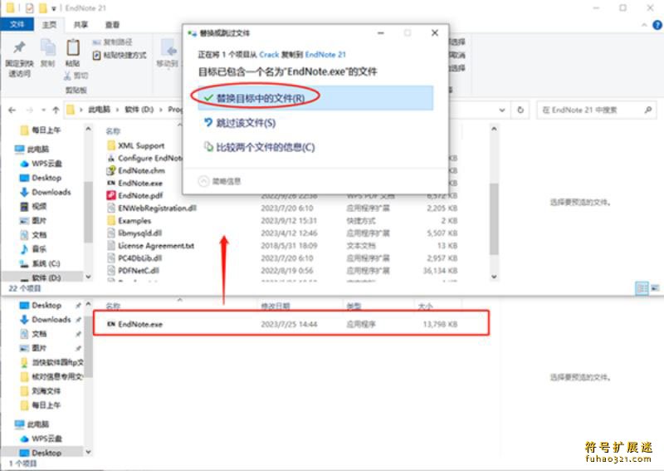The image size is (664, 471).
Task: Select the PC4DbLib.dll file
Action: point(134,258)
